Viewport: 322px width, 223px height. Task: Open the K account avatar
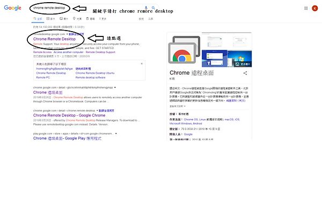pyautogui.click(x=315, y=8)
